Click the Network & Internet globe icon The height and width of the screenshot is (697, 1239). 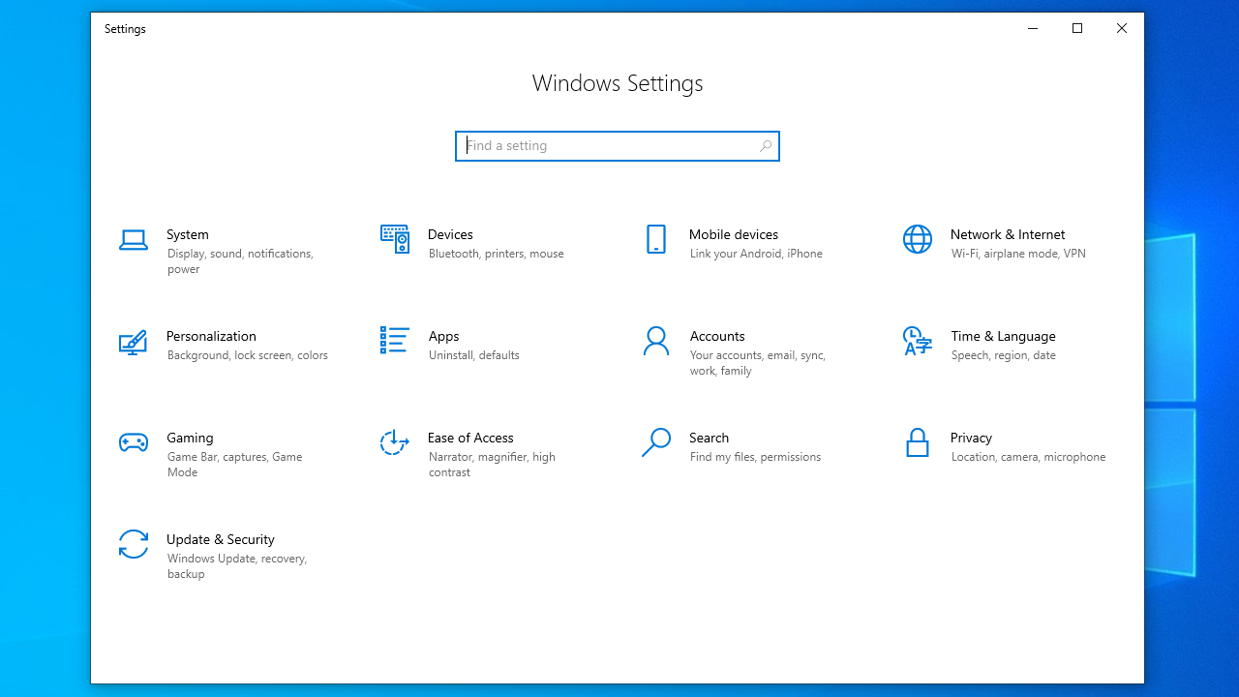pyautogui.click(x=918, y=239)
